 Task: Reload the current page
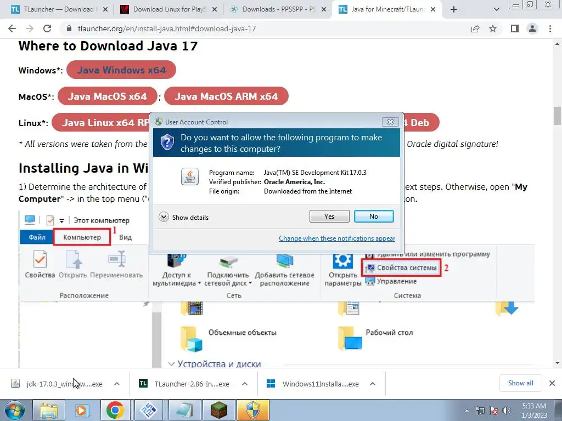(47, 29)
